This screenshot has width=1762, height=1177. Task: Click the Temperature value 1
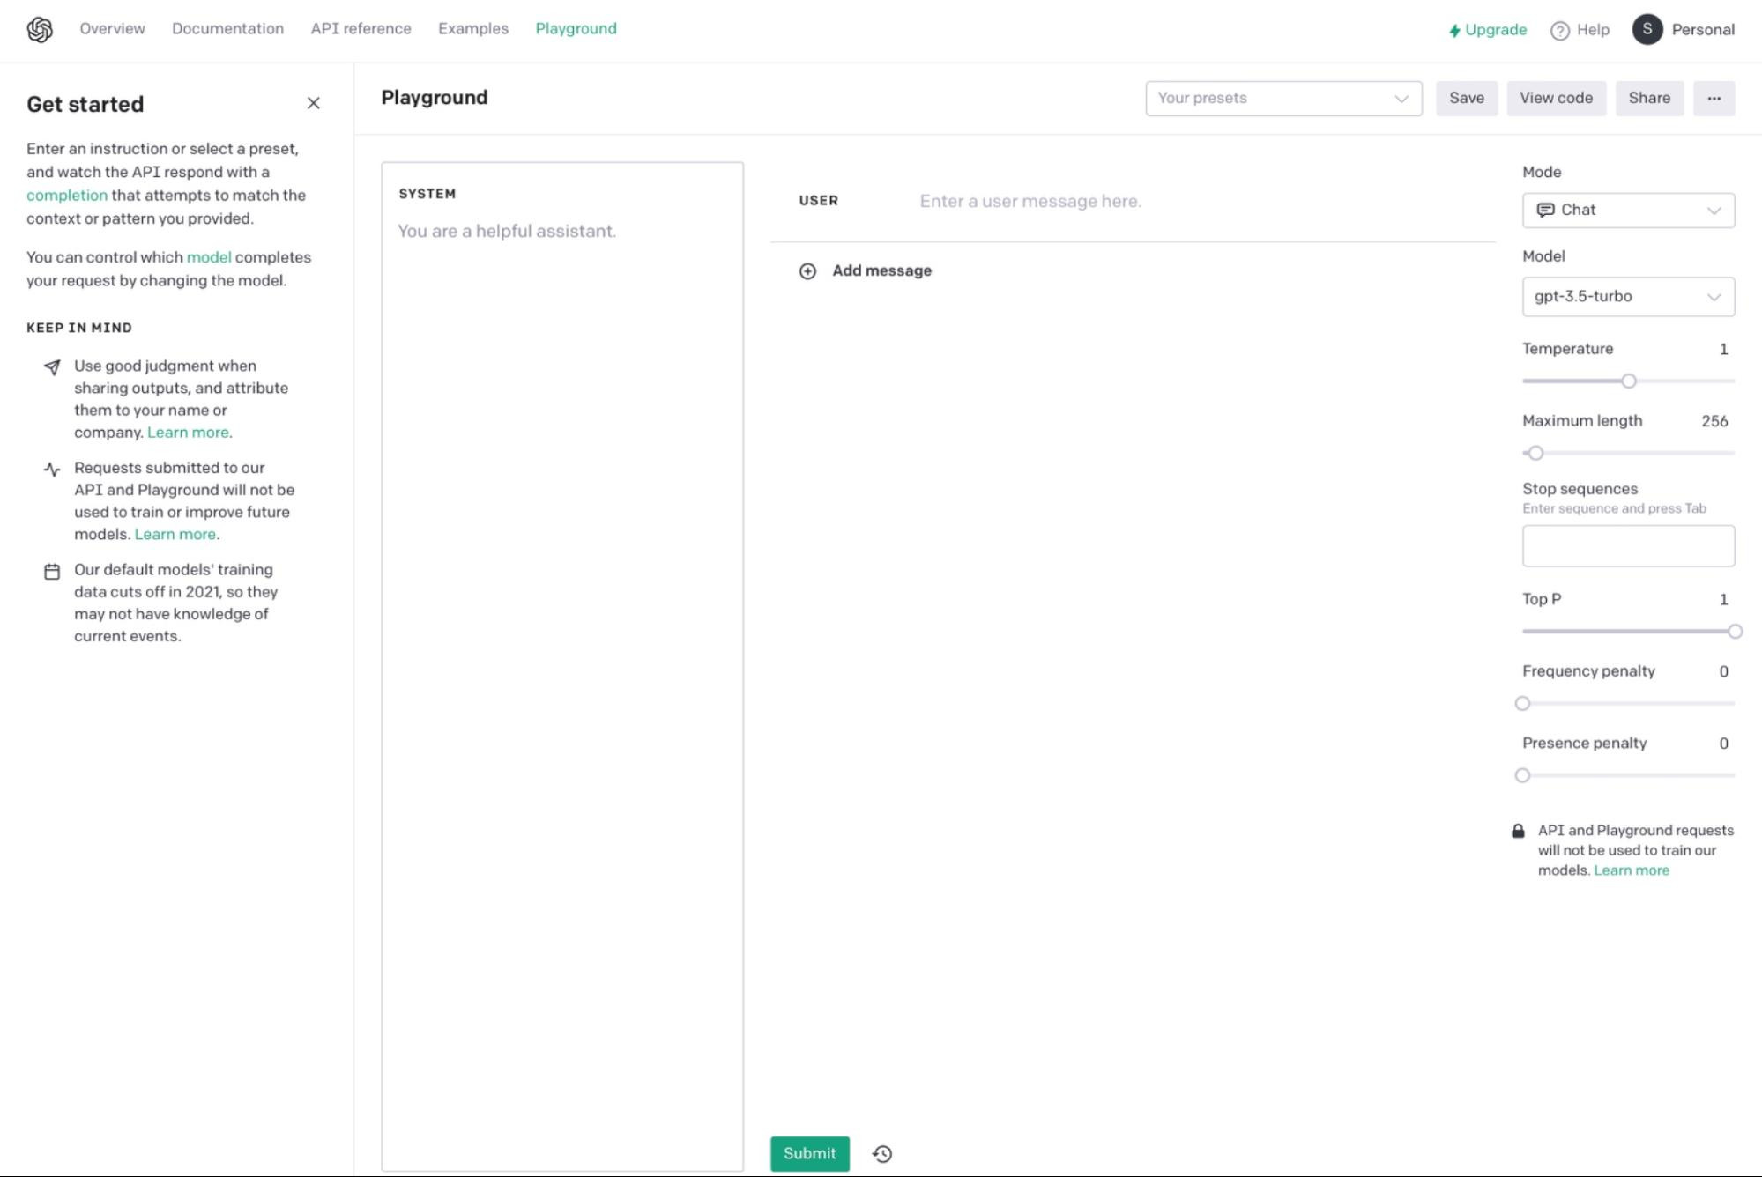point(1723,350)
